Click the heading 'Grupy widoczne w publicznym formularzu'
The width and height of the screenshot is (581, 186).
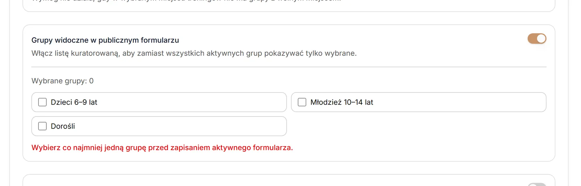pyautogui.click(x=105, y=40)
